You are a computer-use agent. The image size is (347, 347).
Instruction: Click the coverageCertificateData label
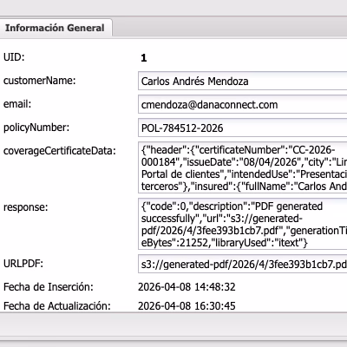click(60, 151)
